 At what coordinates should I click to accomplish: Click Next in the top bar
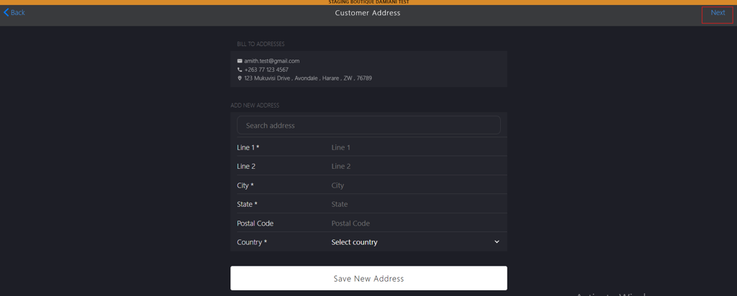718,13
